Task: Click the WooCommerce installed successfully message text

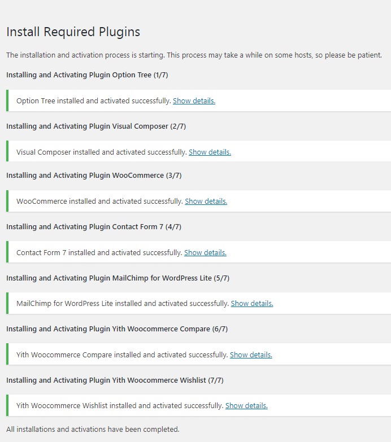Action: coord(99,202)
